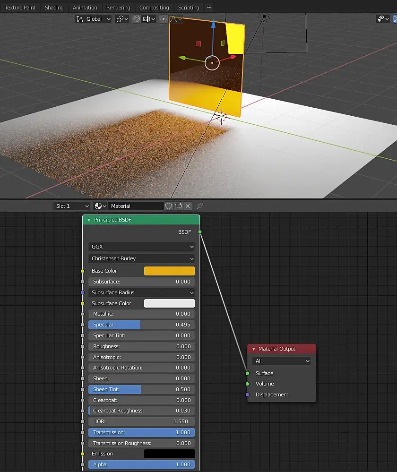Click the Sheen Tint slider
This screenshot has width=397, height=472.
pyautogui.click(x=141, y=389)
